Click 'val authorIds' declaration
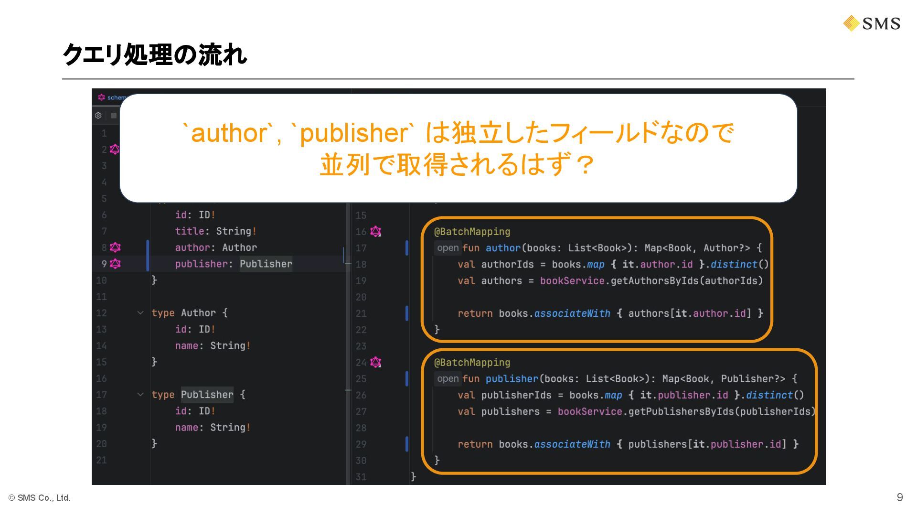This screenshot has height=516, width=917. (496, 264)
